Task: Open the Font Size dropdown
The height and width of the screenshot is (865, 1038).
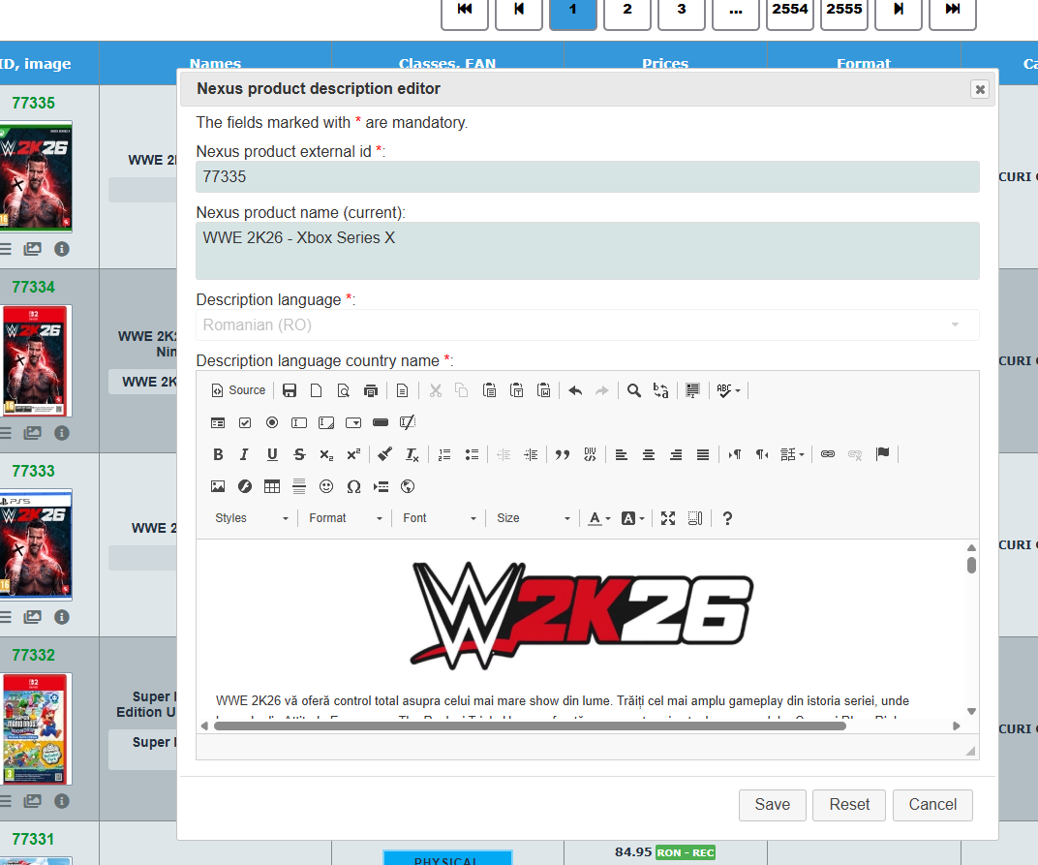Action: click(533, 518)
